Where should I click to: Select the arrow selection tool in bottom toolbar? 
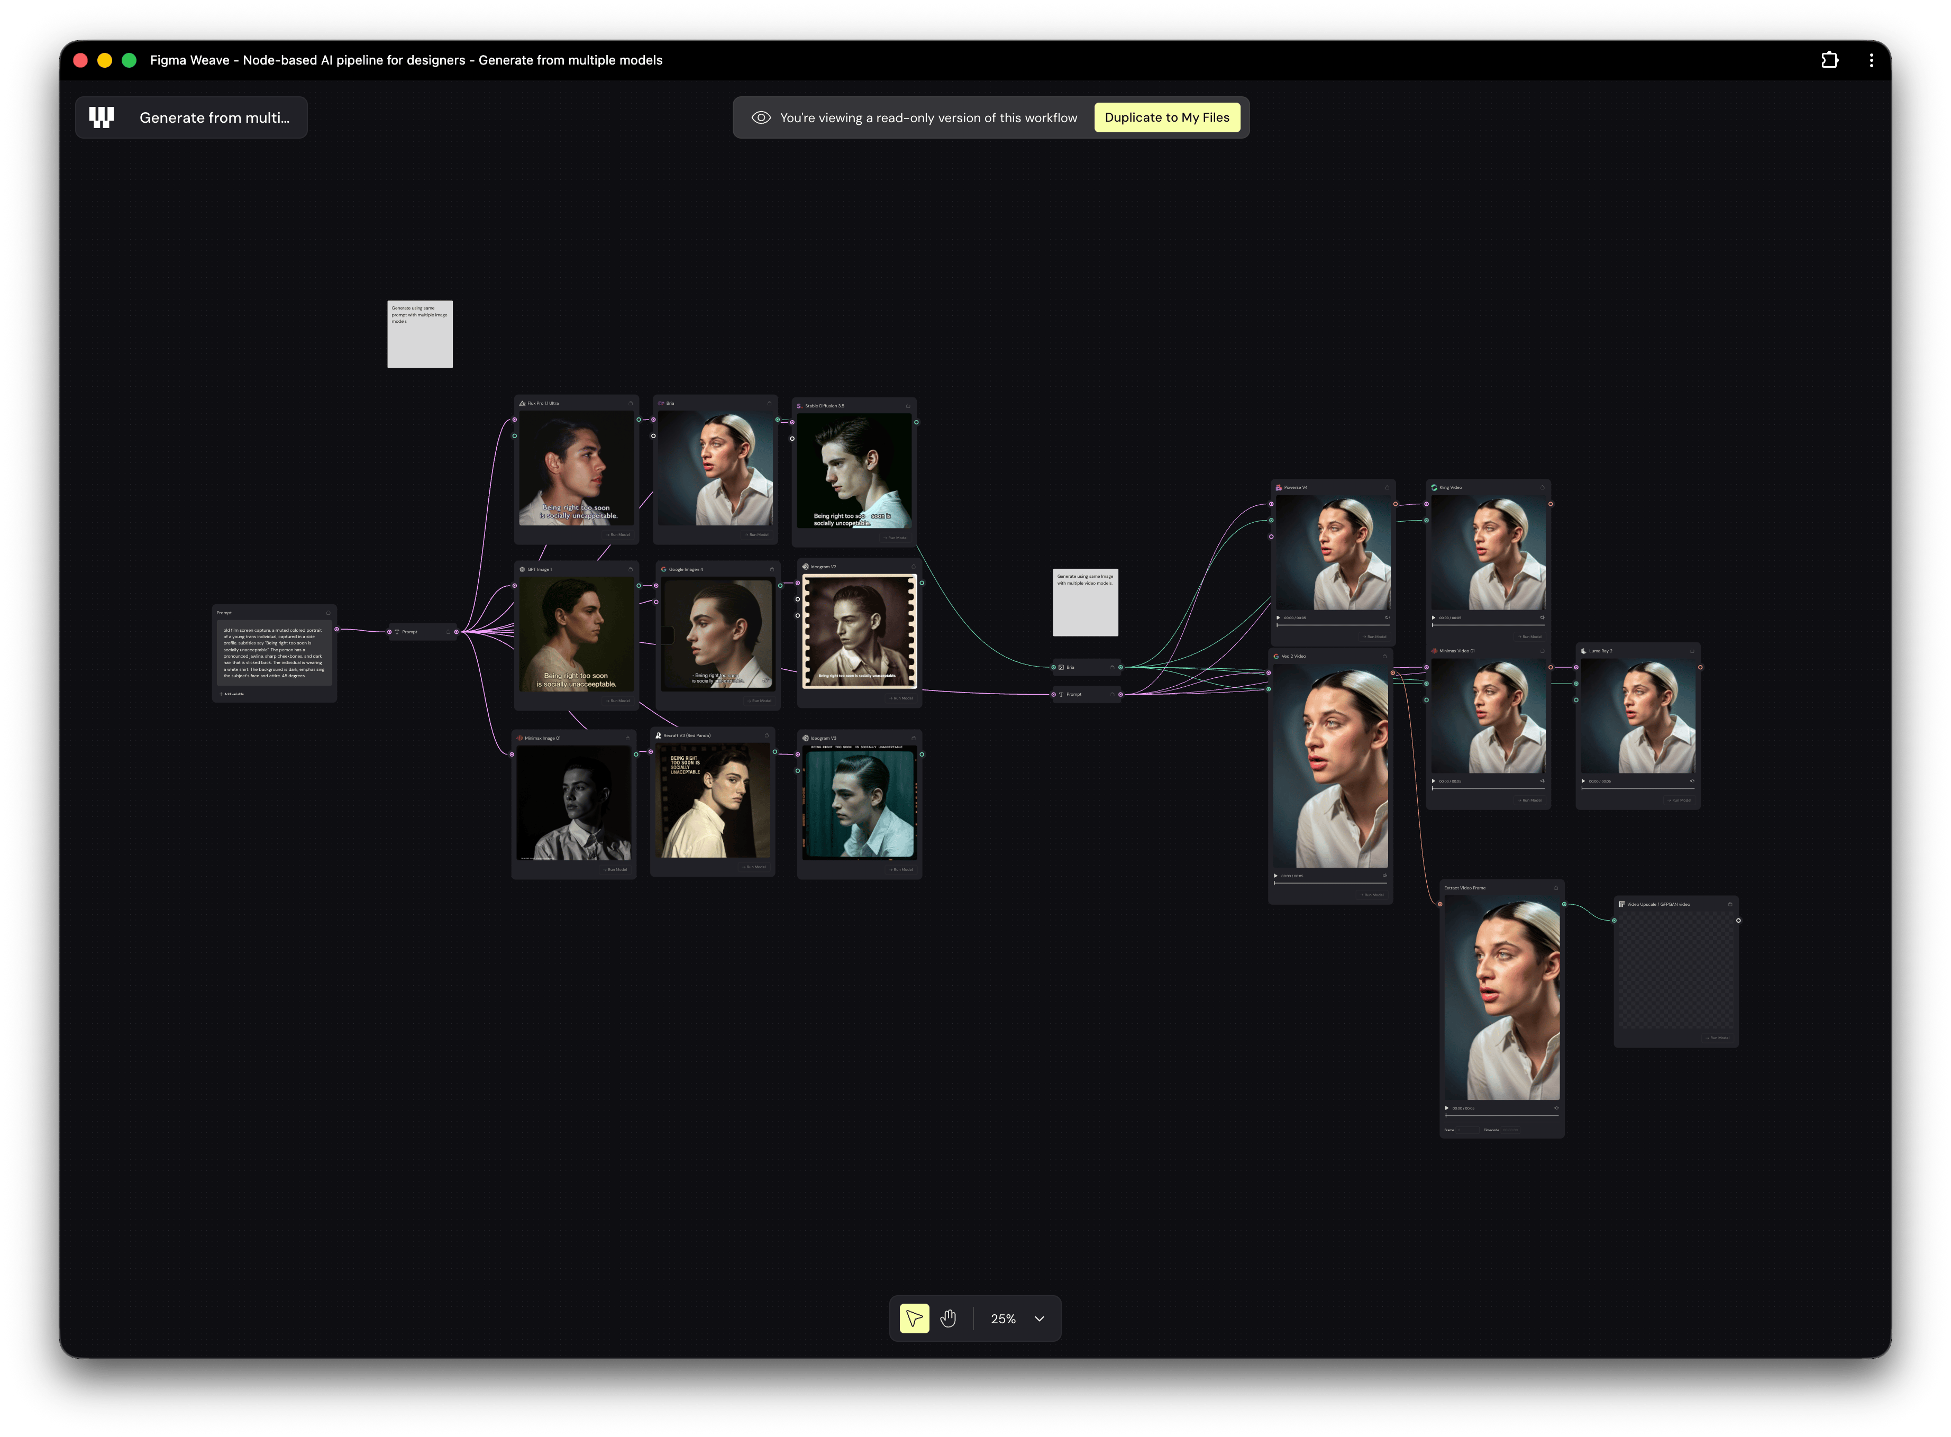coord(913,1318)
